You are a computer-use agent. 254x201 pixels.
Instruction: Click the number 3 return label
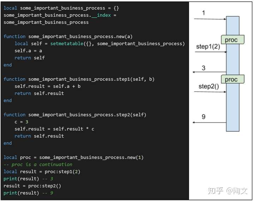pyautogui.click(x=204, y=68)
